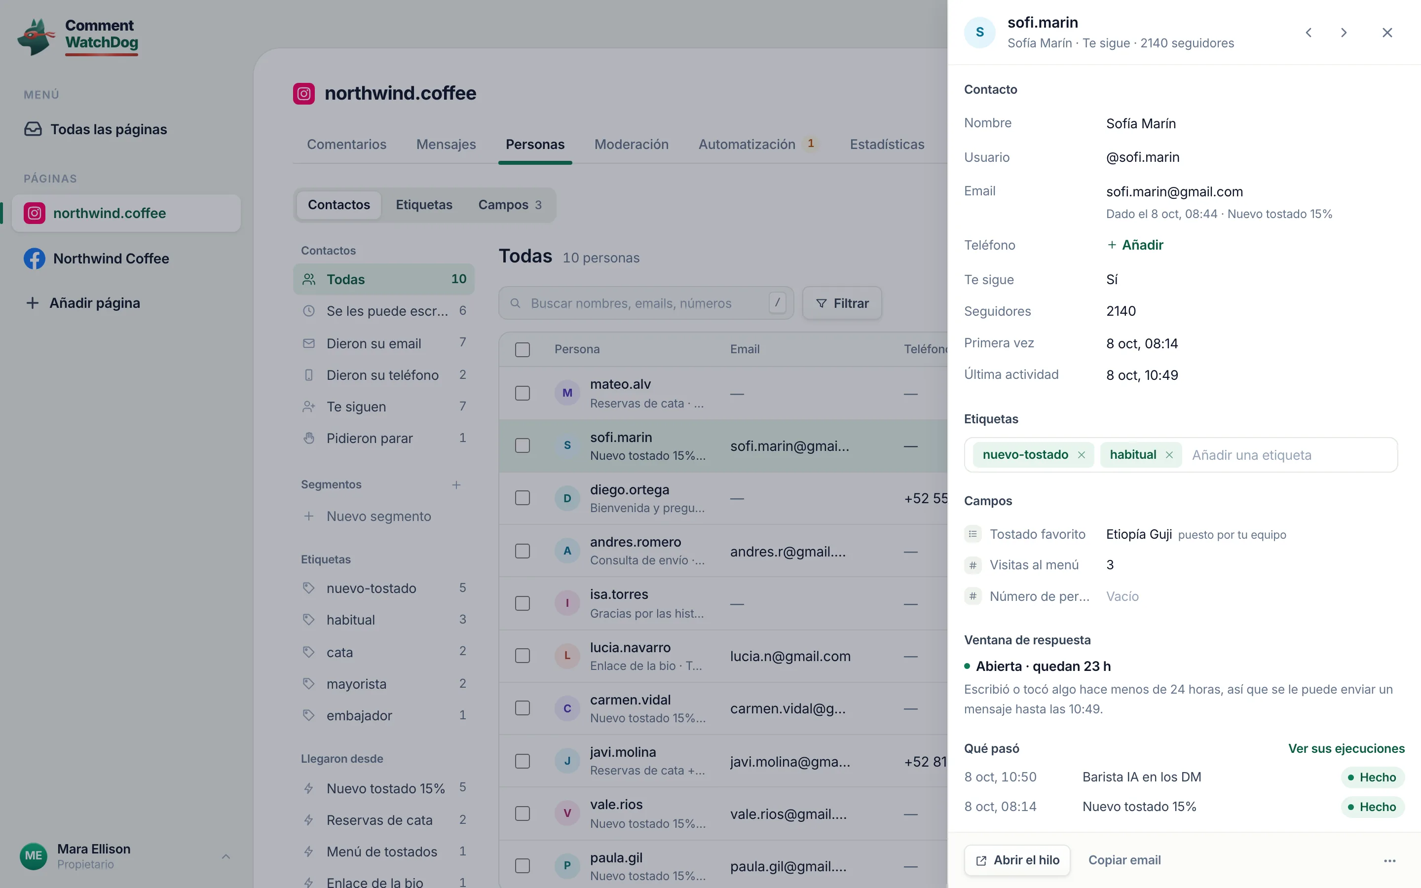Remove the nuevo-tostado tag from sofi.marin
The width and height of the screenshot is (1421, 888).
pos(1081,455)
